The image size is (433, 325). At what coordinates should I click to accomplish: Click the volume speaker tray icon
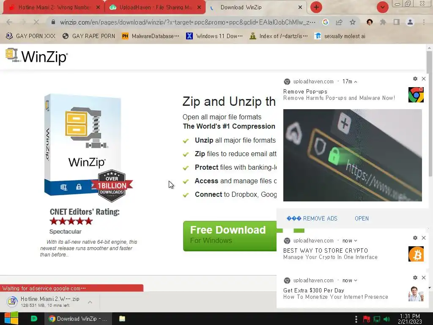coord(386,319)
